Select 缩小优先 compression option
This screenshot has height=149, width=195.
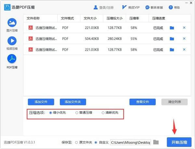tap(50, 113)
